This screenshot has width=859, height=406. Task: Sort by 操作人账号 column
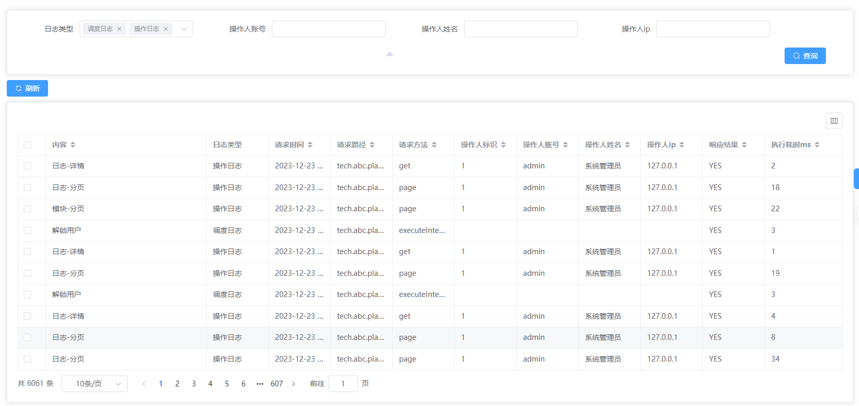pyautogui.click(x=565, y=145)
